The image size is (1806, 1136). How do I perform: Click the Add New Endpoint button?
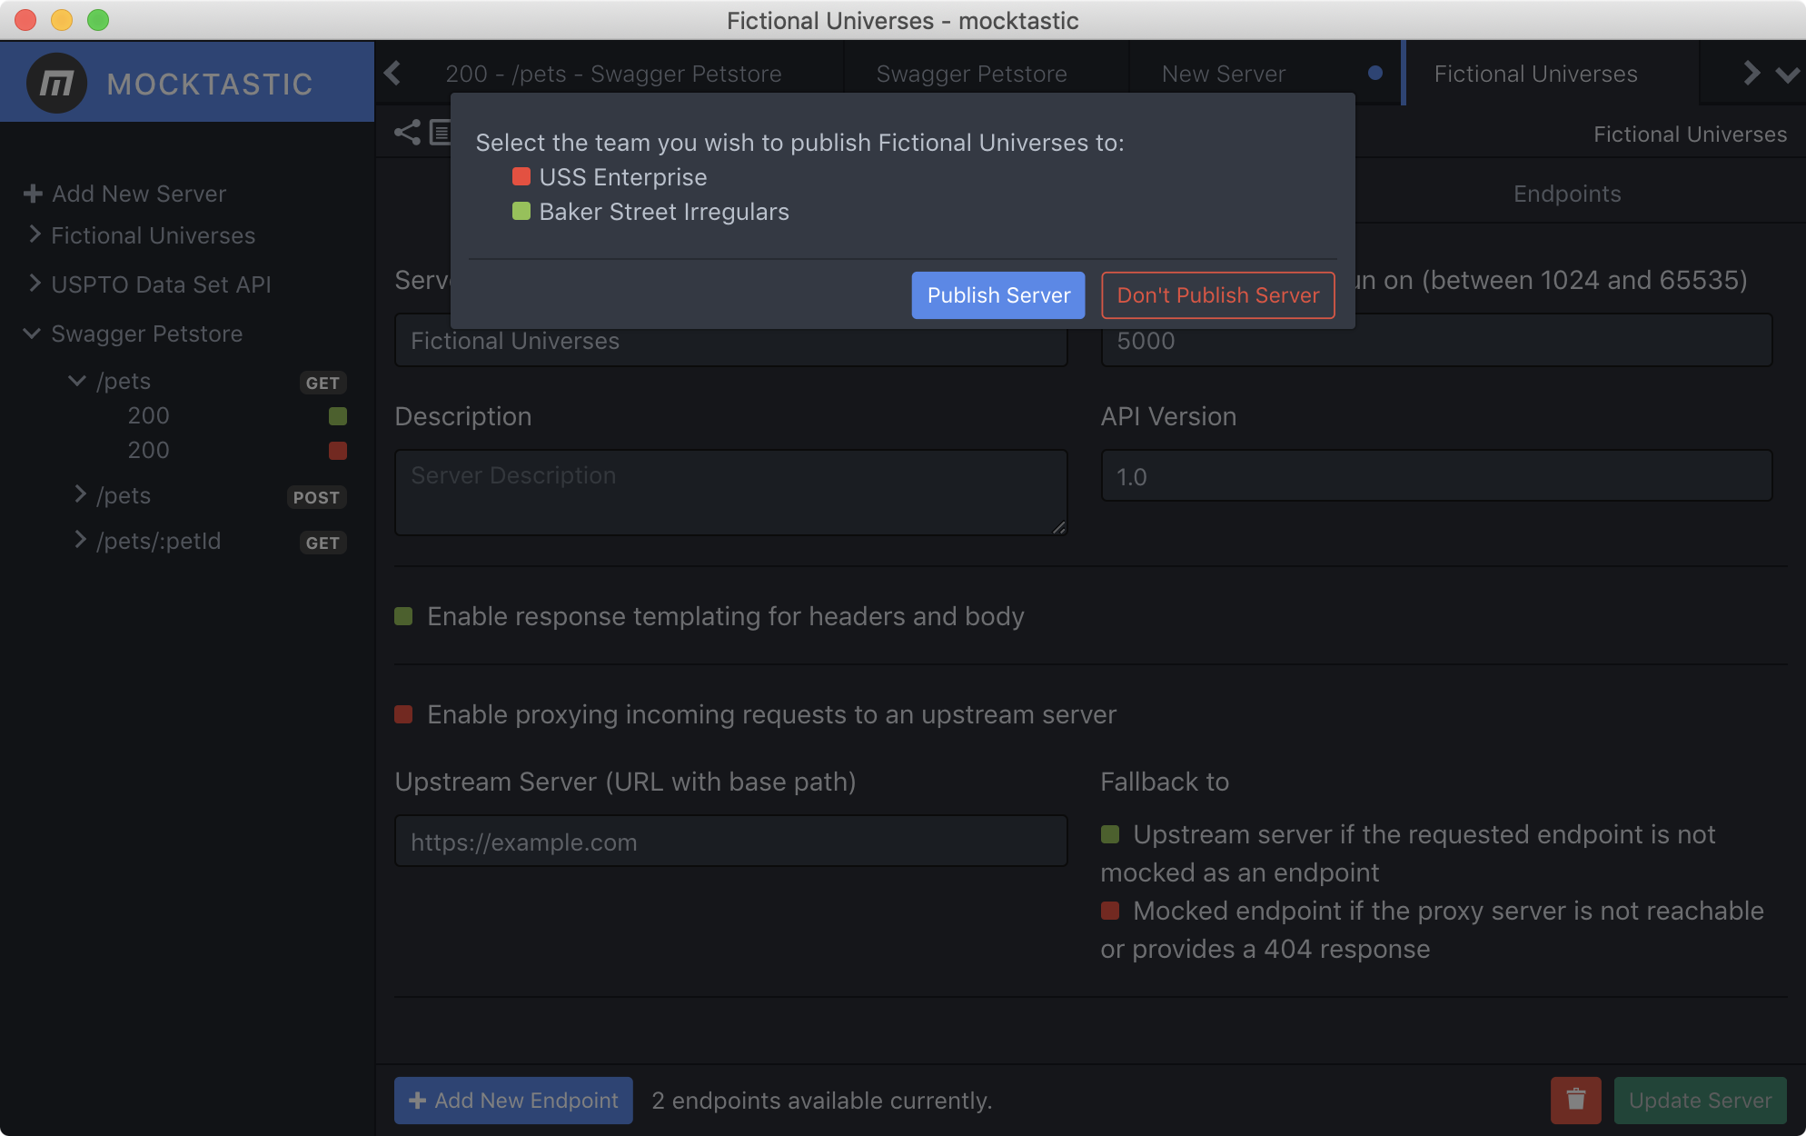[513, 1101]
